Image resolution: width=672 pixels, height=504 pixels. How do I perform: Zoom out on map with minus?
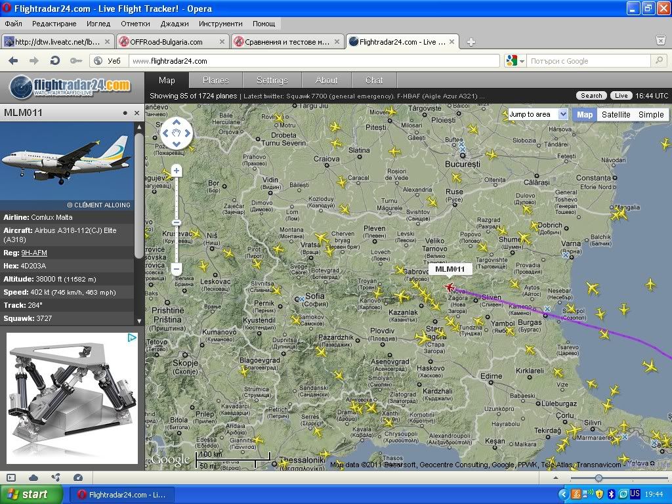click(x=176, y=268)
